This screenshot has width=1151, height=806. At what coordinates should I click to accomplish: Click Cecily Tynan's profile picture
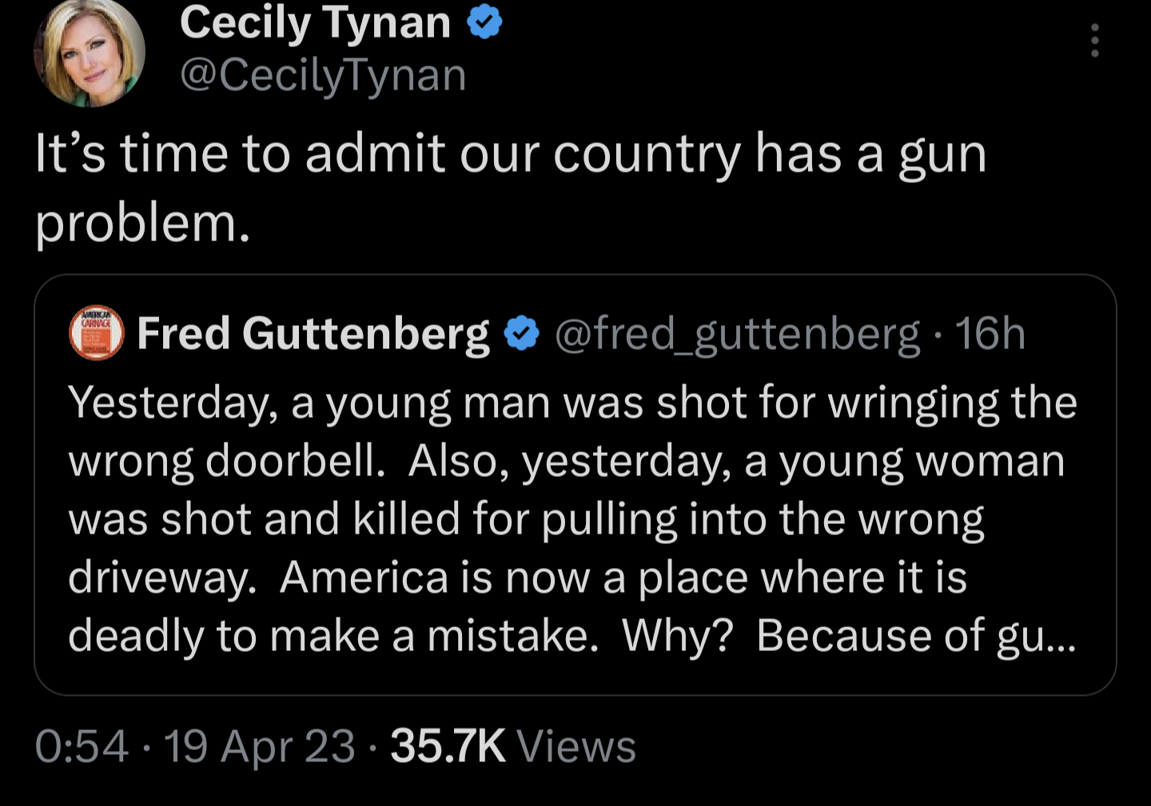[x=89, y=53]
